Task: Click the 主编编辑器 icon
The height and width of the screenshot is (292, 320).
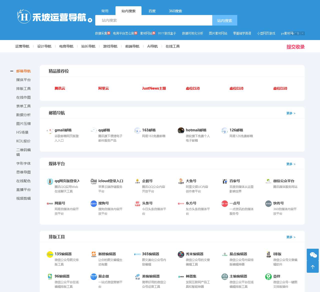Action: tap(225, 277)
